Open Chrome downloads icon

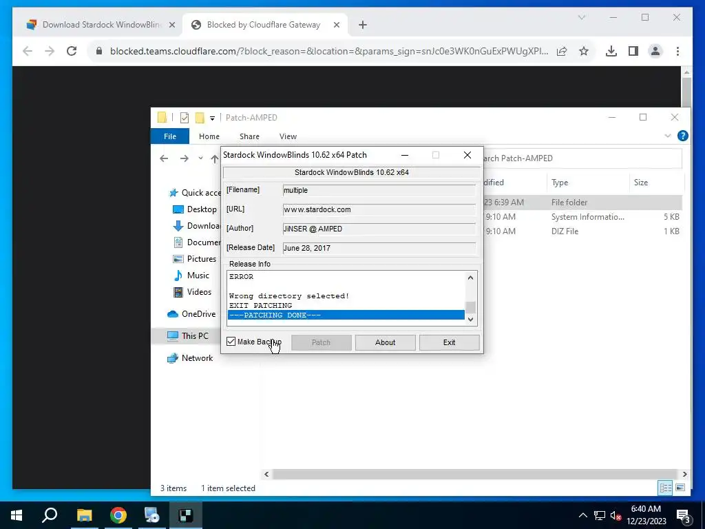point(611,51)
